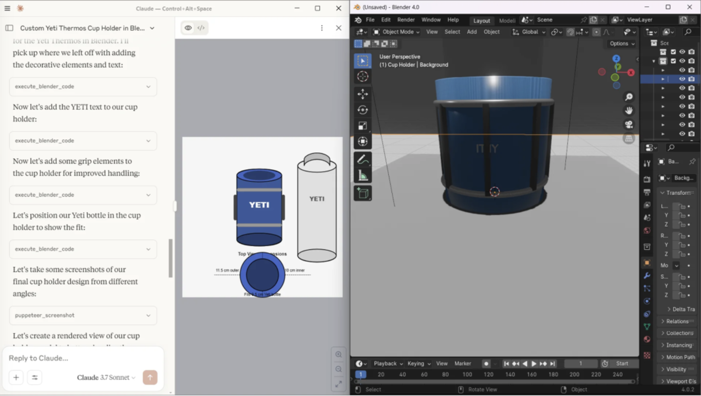Choose the Move tool in Blender toolbar
This screenshot has height=396, width=701.
point(362,94)
